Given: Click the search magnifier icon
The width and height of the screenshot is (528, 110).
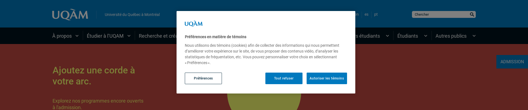Looking at the screenshot, I should (x=472, y=15).
